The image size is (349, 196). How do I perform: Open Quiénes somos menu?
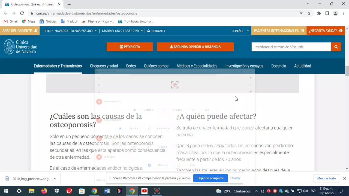156,66
